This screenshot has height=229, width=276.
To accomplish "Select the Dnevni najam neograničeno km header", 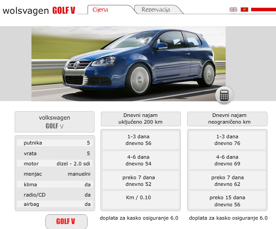I will point(227,119).
